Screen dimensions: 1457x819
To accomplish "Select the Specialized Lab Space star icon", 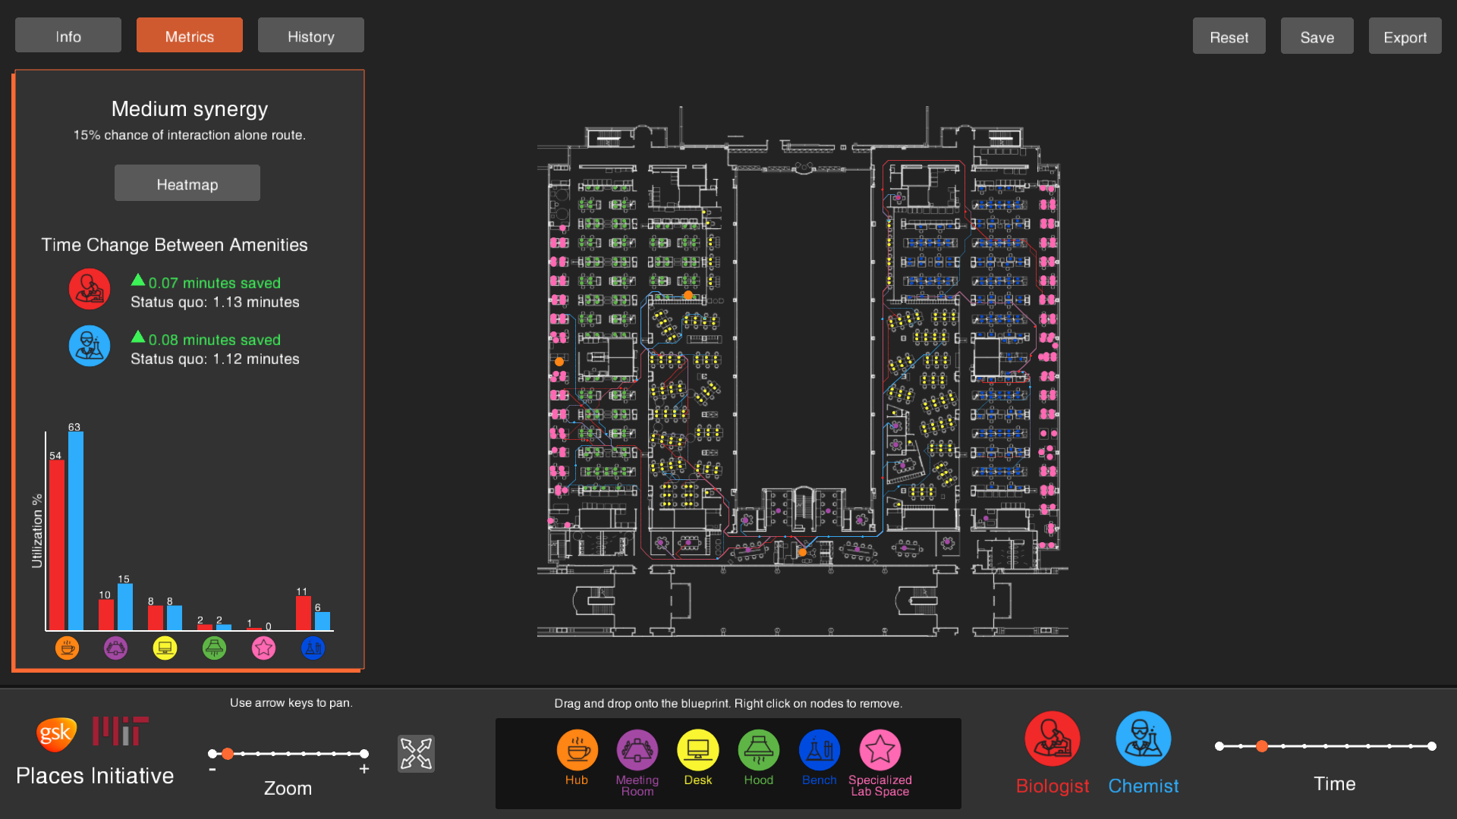I will [x=880, y=750].
